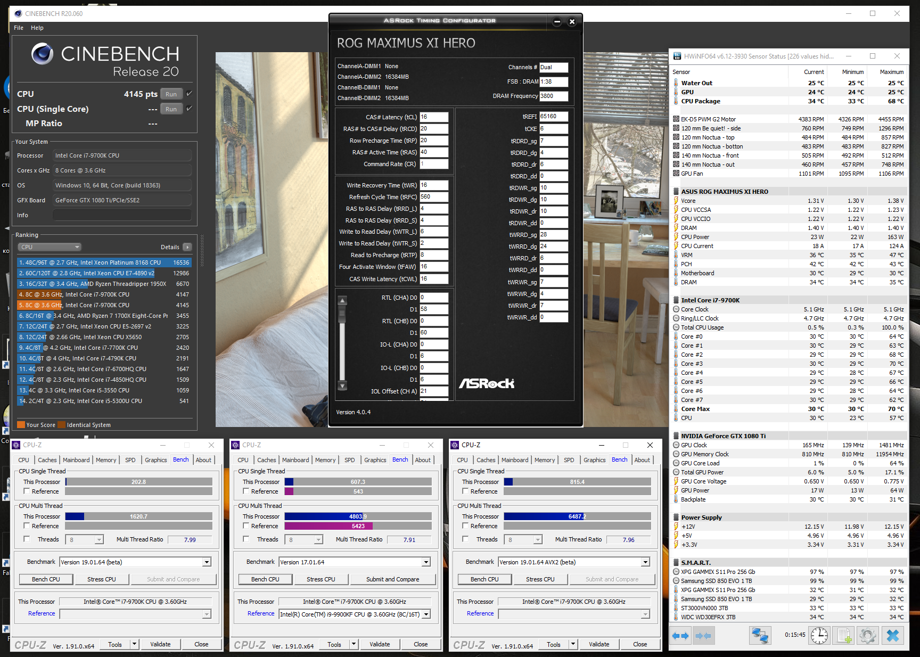Click the HWiNFO collapse columns arrows icon
Image resolution: width=920 pixels, height=657 pixels.
(x=703, y=636)
